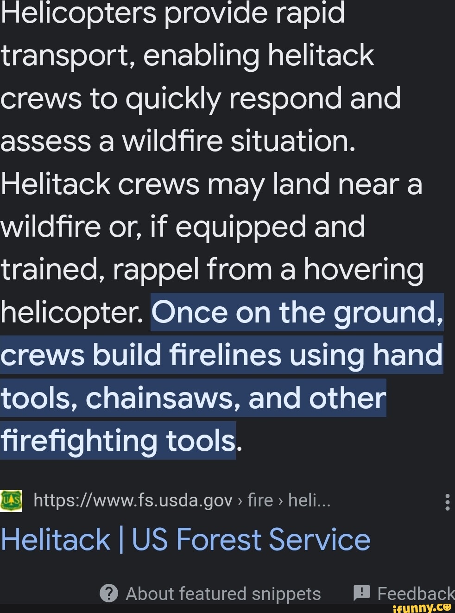
Task: Visit the https://www.fs.usda.gov URL
Action: coord(133,500)
